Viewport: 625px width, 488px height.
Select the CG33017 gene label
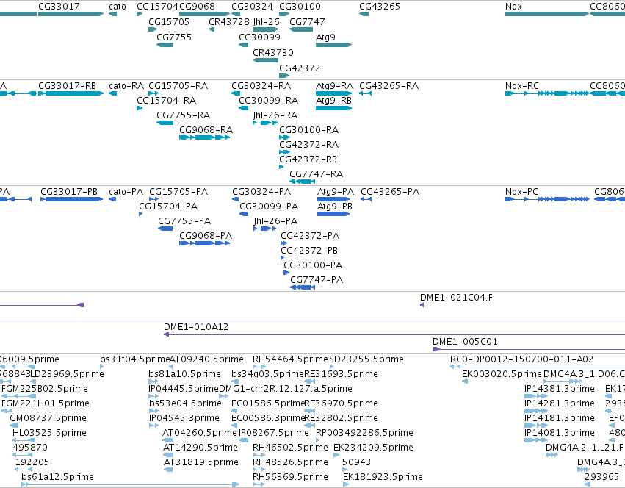tap(59, 7)
